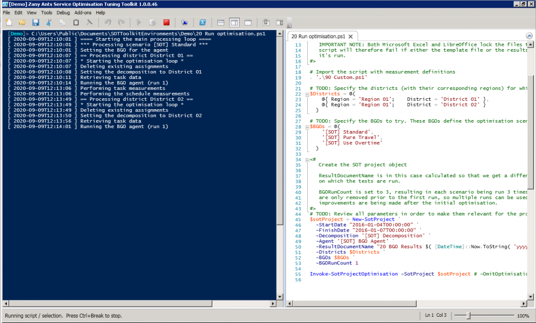536x323 pixels.
Task: Click the console vertical scrollbar up arrow
Action: tap(280, 33)
